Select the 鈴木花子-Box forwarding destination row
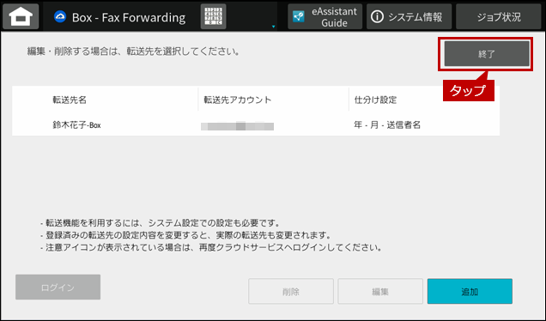 (x=256, y=125)
